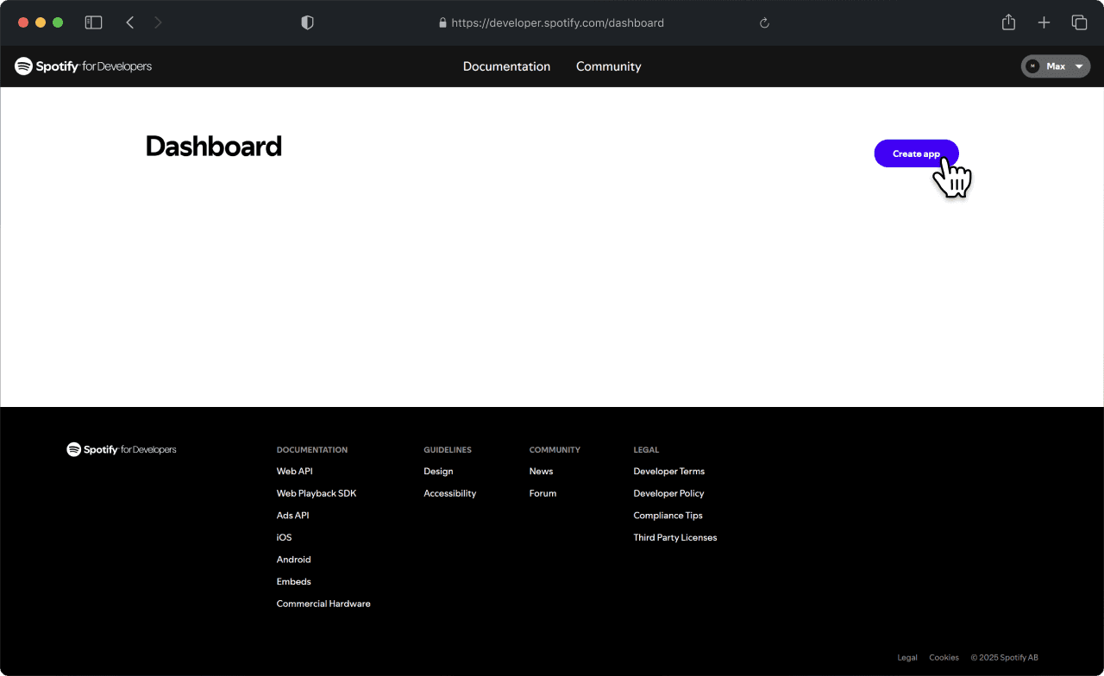This screenshot has height=676, width=1104.
Task: Click the Spotify for Developers footer logo
Action: pyautogui.click(x=122, y=449)
